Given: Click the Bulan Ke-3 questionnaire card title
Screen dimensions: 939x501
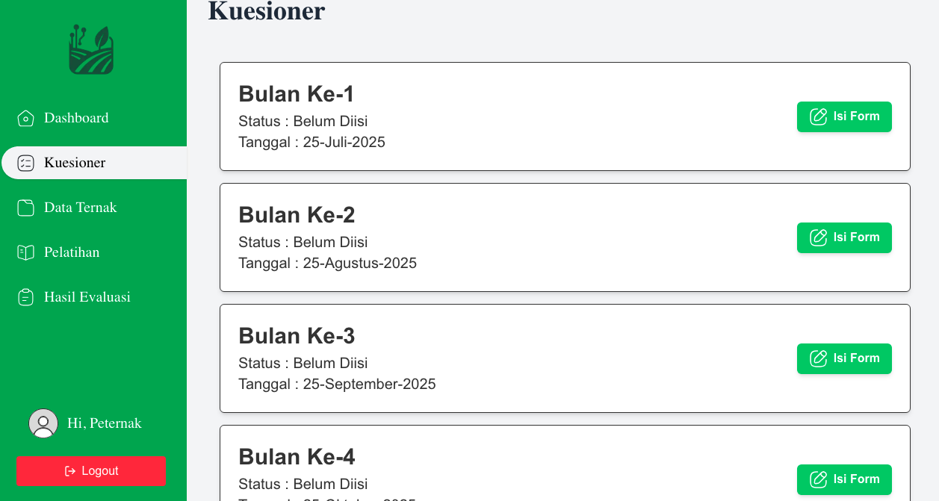Looking at the screenshot, I should click(x=297, y=336).
